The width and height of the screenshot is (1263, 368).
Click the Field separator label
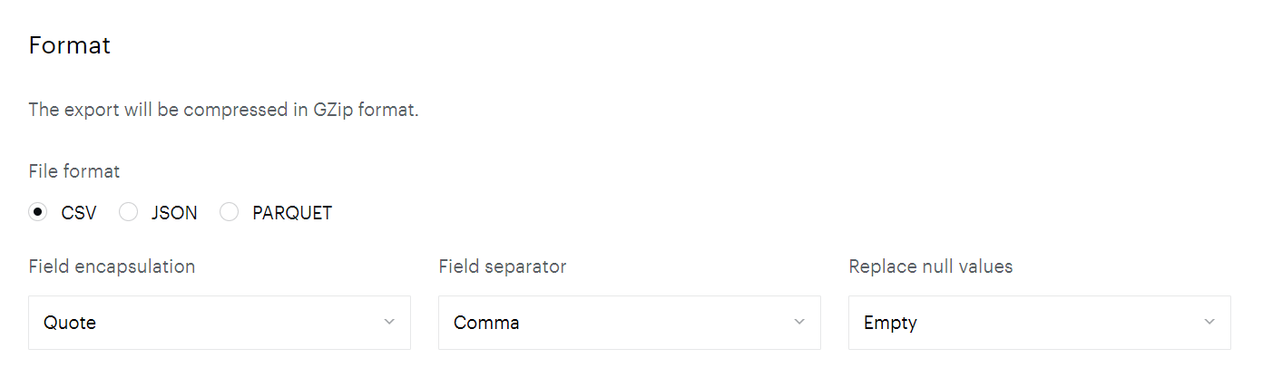coord(502,266)
